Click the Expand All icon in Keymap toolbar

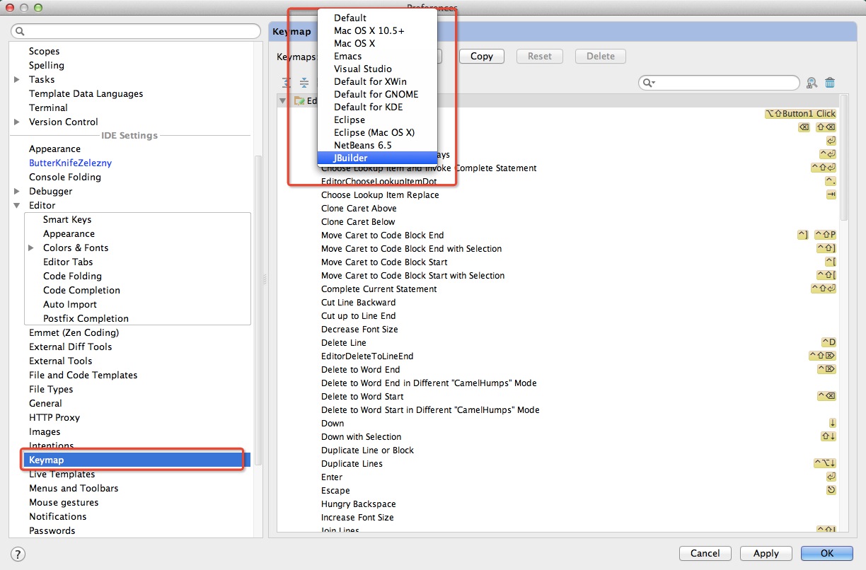(x=287, y=83)
